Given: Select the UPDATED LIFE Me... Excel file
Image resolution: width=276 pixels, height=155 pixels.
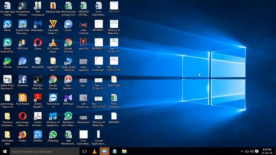Looking at the screenshot, I should pyautogui.click(x=83, y=9).
